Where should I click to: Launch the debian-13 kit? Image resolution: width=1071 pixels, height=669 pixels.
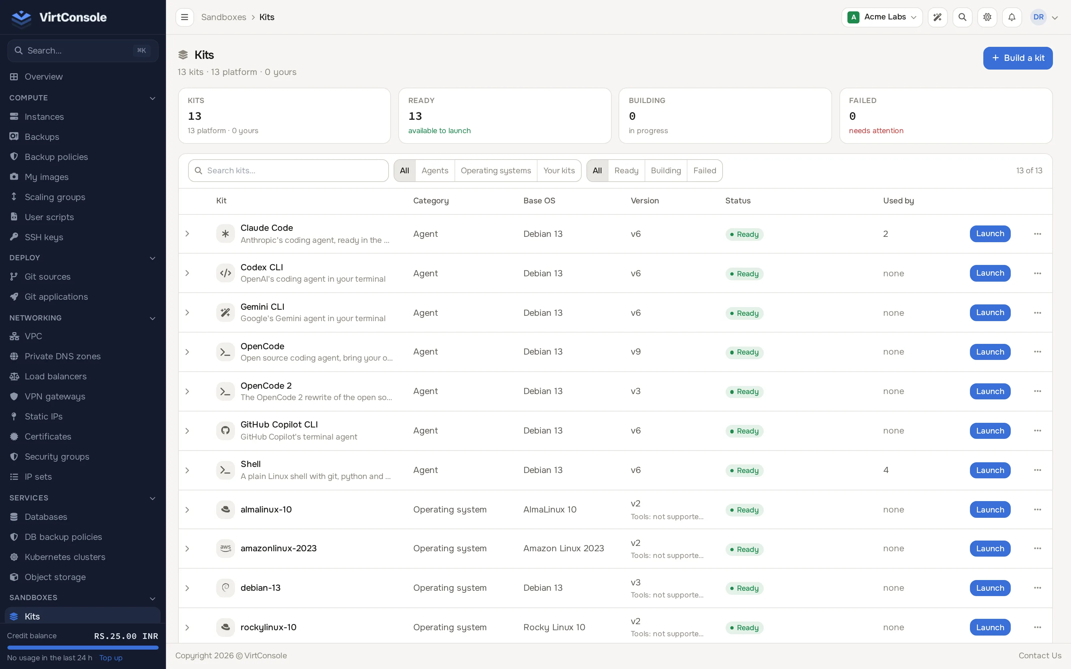[x=990, y=588]
